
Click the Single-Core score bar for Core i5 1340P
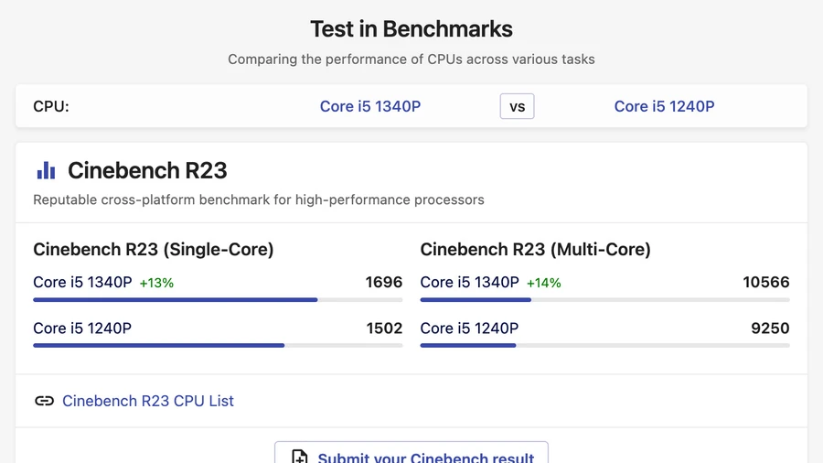(x=218, y=300)
